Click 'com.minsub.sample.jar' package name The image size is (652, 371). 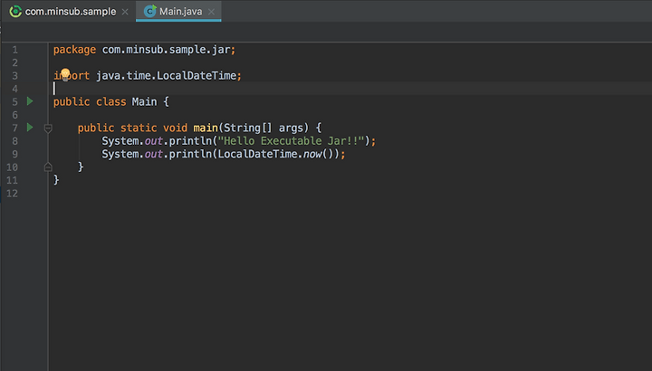(166, 50)
